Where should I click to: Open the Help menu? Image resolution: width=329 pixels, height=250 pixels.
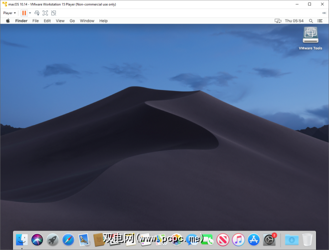pos(103,21)
